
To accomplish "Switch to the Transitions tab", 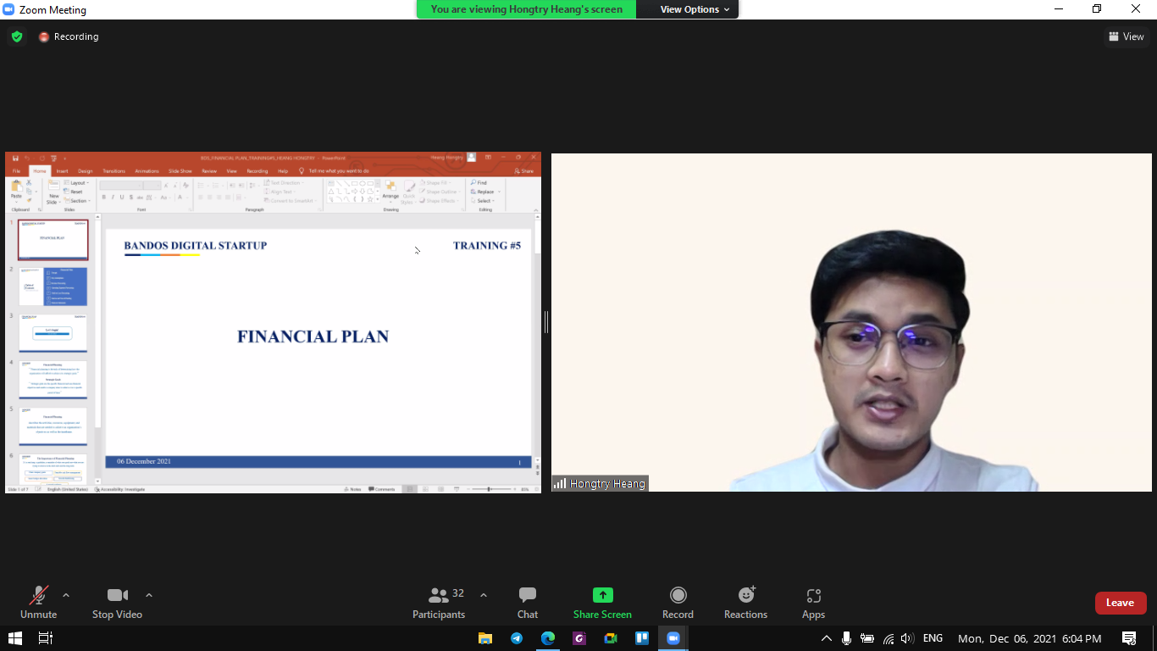I will pos(113,170).
